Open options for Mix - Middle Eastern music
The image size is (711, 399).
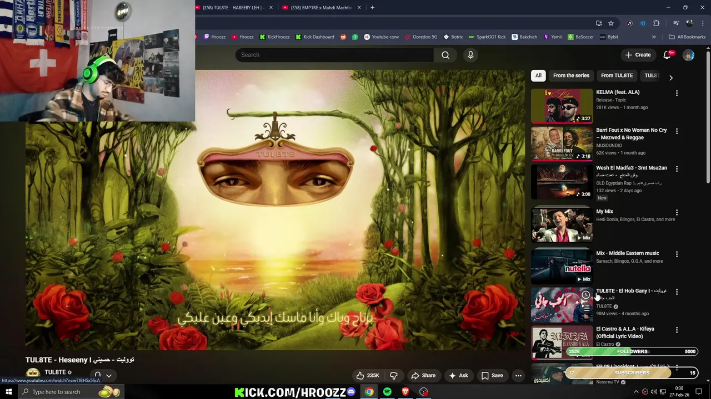pyautogui.click(x=677, y=254)
